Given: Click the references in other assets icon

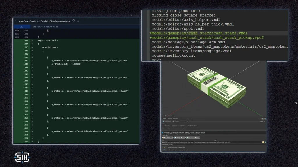Looking at the screenshot, I should 164,150.
